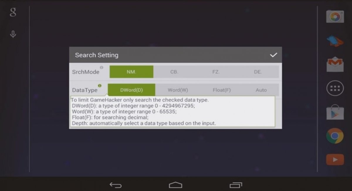The image size is (352, 191).
Task: Click the Search Setting title text
Action: click(x=97, y=55)
